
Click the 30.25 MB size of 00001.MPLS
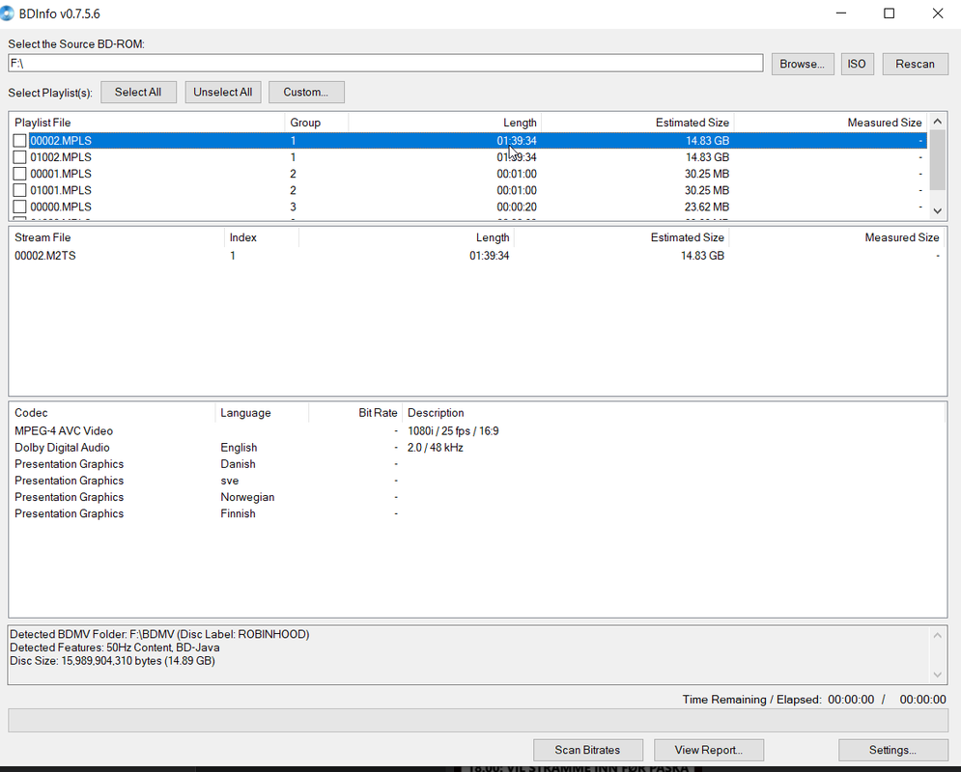(707, 174)
